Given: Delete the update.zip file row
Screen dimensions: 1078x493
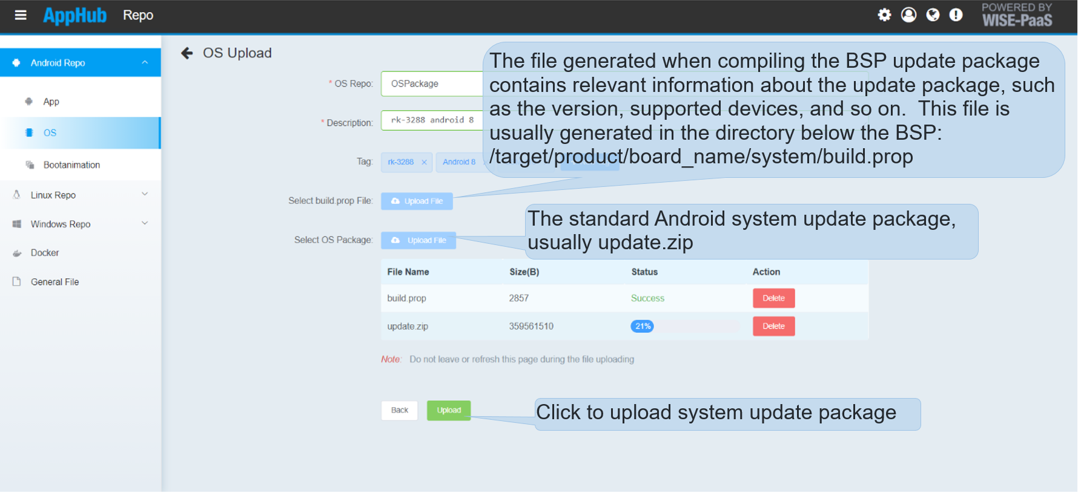Looking at the screenshot, I should [x=773, y=326].
